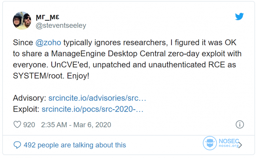Screen dimensions: 256x158
Task: Follow the @zoho mention link
Action: (48, 42)
